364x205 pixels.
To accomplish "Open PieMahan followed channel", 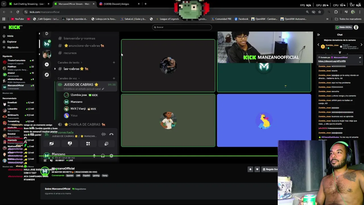I will (x=18, y=68).
